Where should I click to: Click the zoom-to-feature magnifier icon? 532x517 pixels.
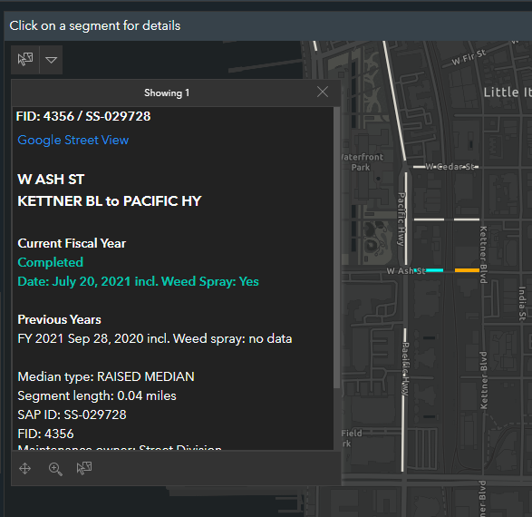point(55,469)
